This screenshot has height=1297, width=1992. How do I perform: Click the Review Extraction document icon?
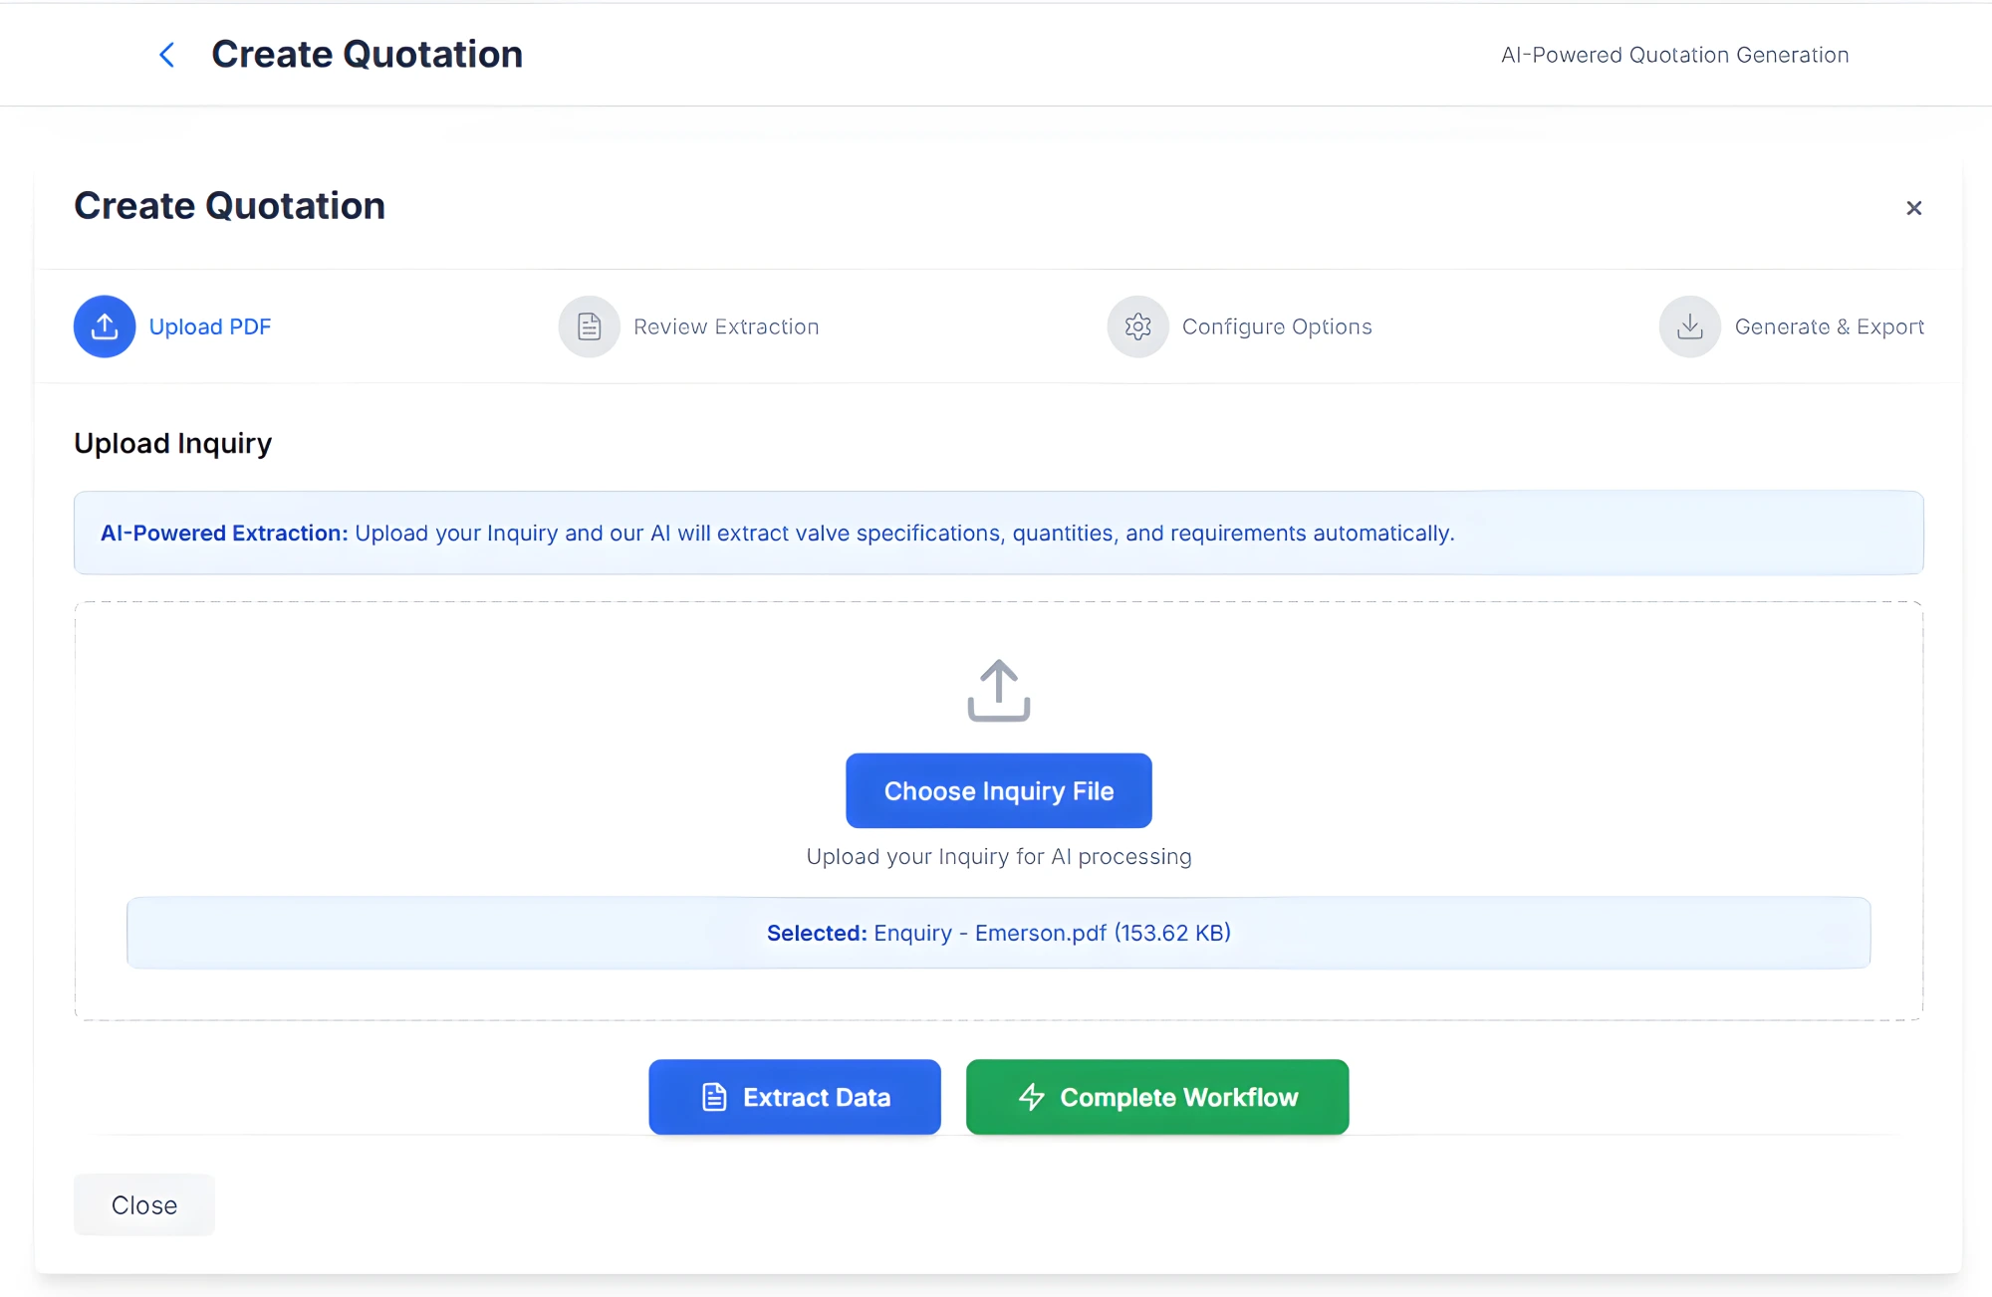click(x=590, y=326)
